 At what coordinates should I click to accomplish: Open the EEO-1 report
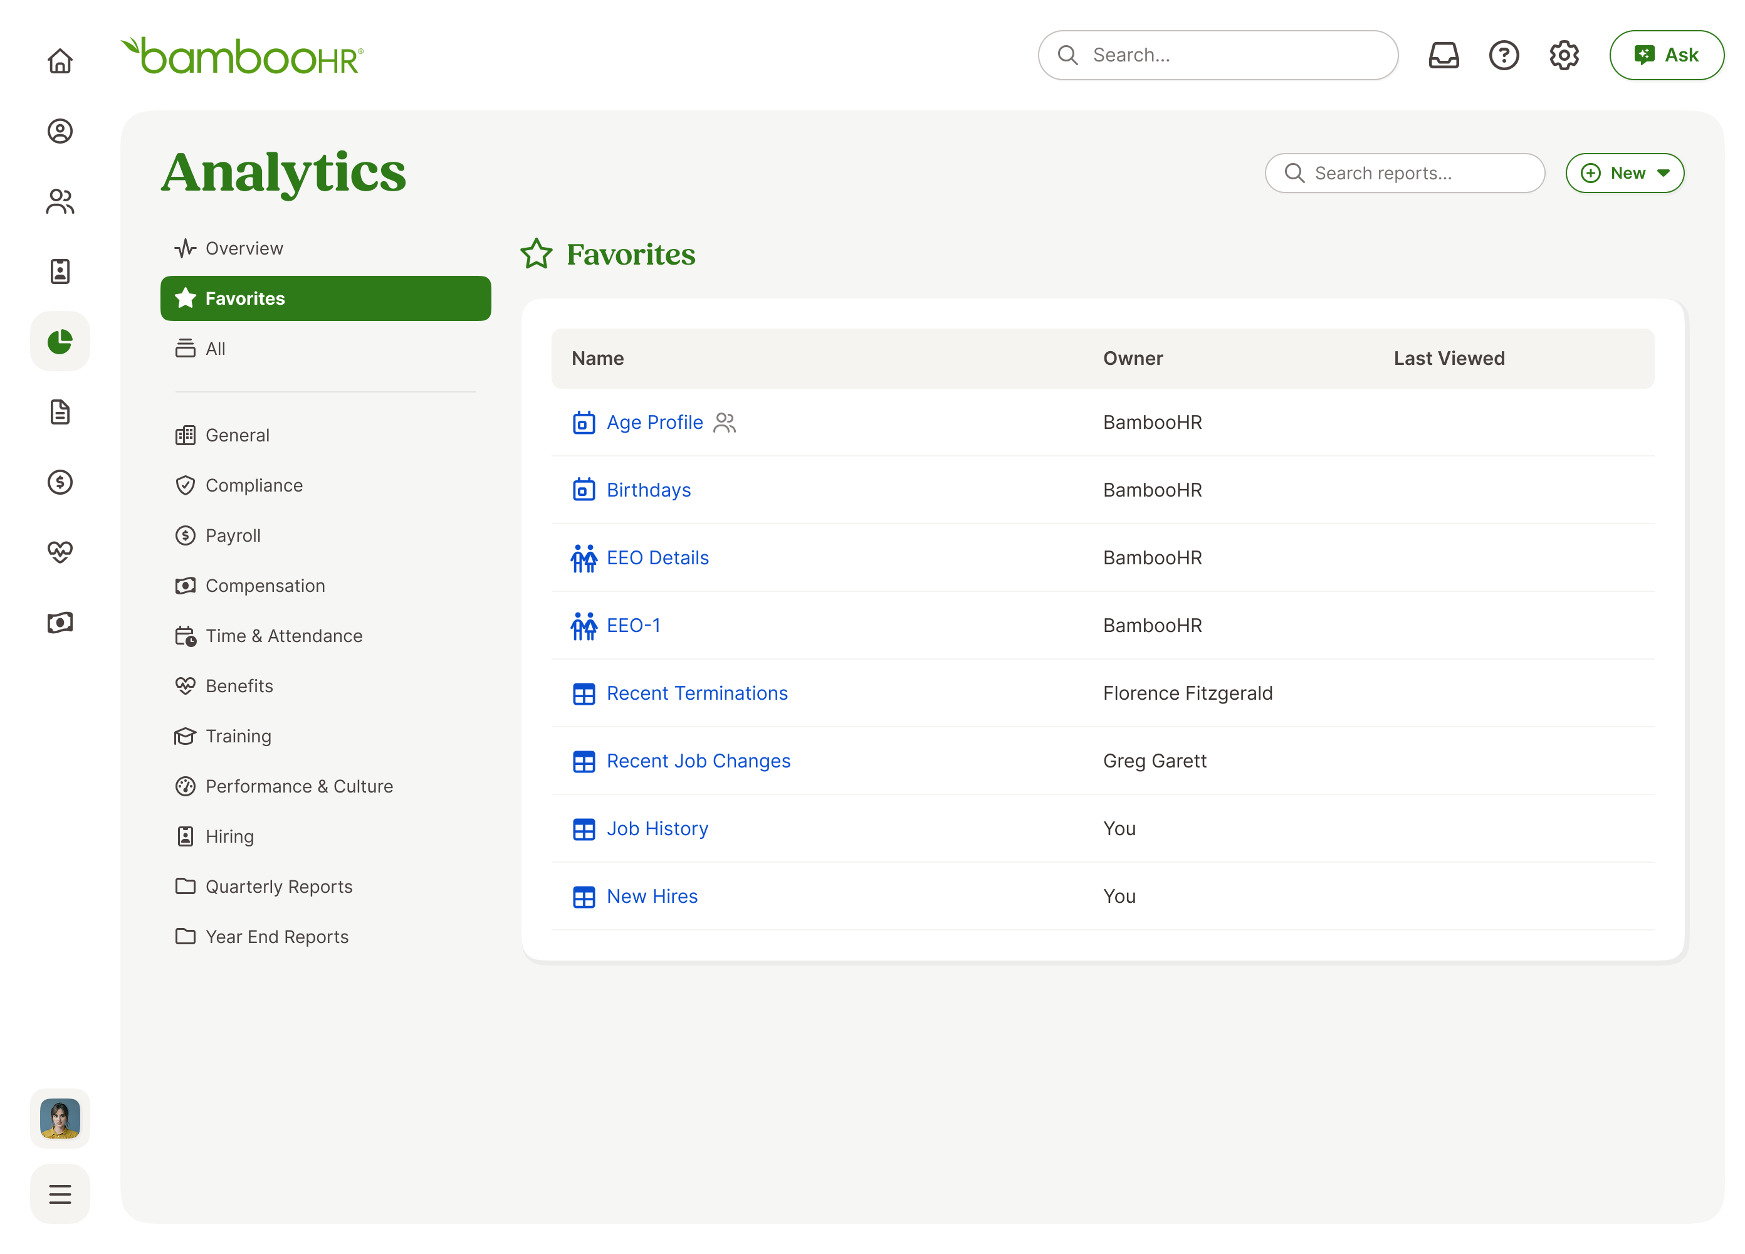[633, 626]
